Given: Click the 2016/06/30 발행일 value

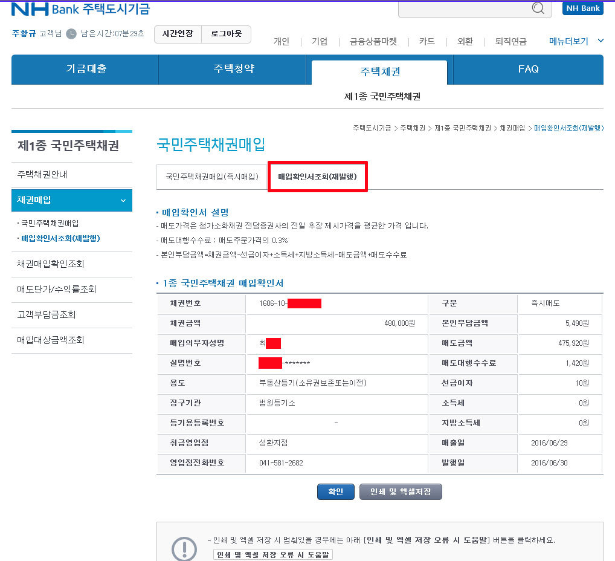Looking at the screenshot, I should click(549, 463).
